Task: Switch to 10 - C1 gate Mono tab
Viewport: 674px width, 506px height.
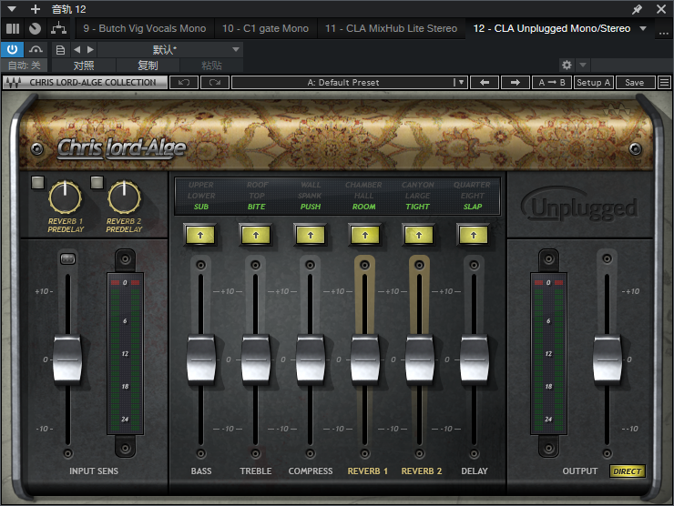Action: coord(265,28)
